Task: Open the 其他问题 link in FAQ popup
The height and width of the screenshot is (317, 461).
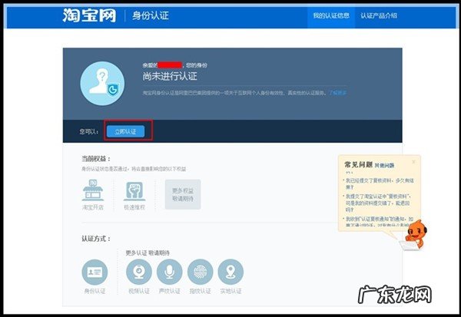Action: tap(384, 165)
